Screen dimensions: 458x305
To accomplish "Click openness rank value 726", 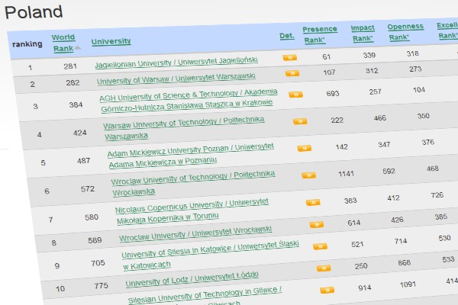I will (437, 195).
